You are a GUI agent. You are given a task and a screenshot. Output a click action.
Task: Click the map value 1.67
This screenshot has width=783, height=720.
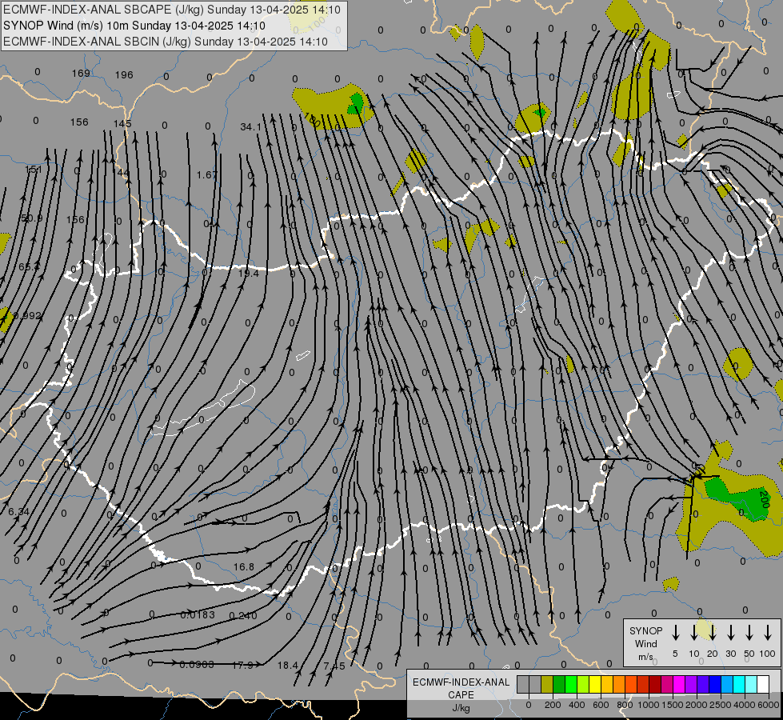[206, 175]
